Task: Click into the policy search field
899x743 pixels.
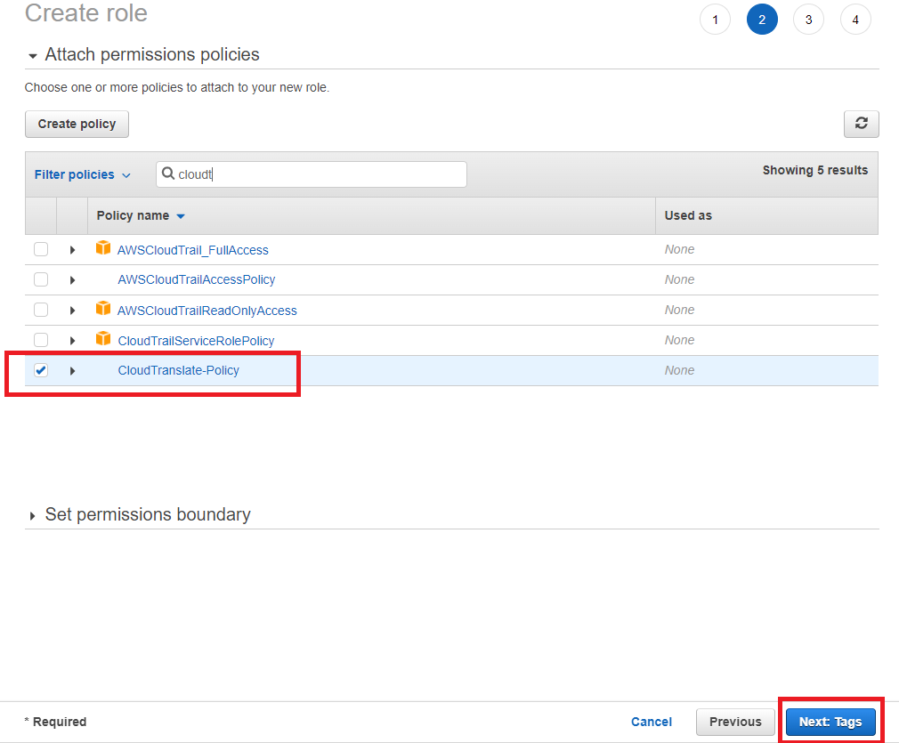Action: [320, 174]
